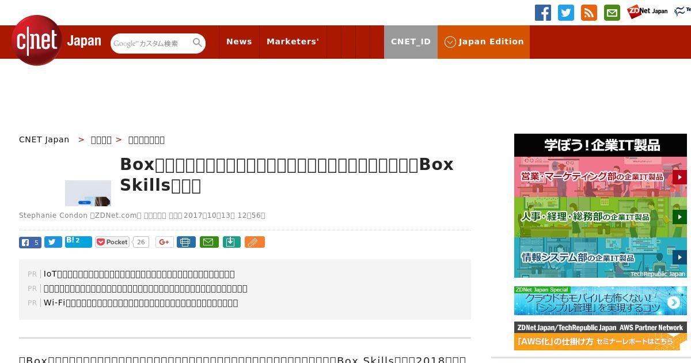Open the Facebook page icon in header
Screen dimensions: 691x363
point(543,13)
